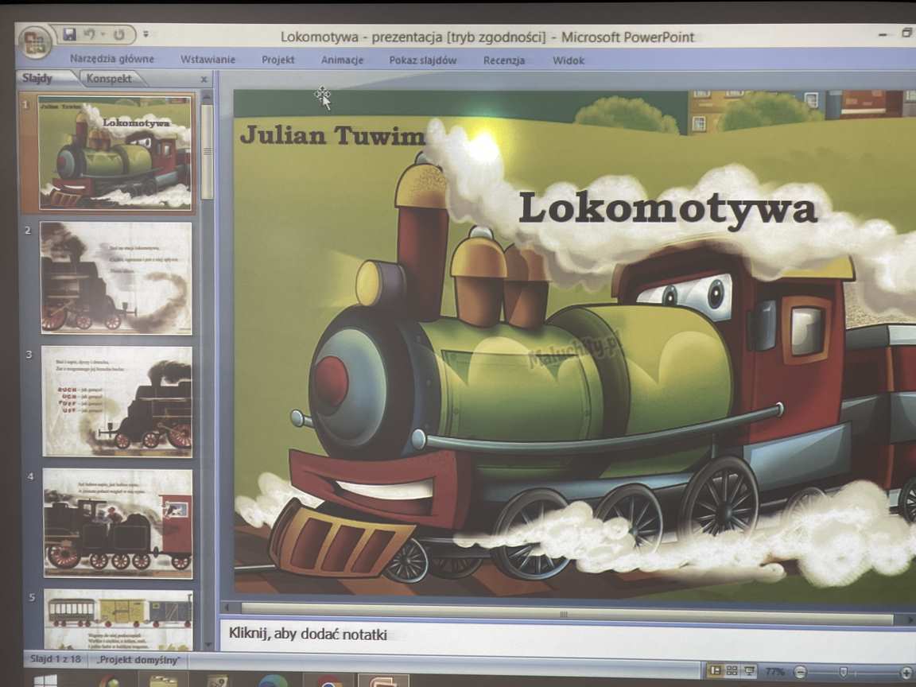Click the zoom in plus button
This screenshot has width=916, height=687.
pyautogui.click(x=908, y=673)
